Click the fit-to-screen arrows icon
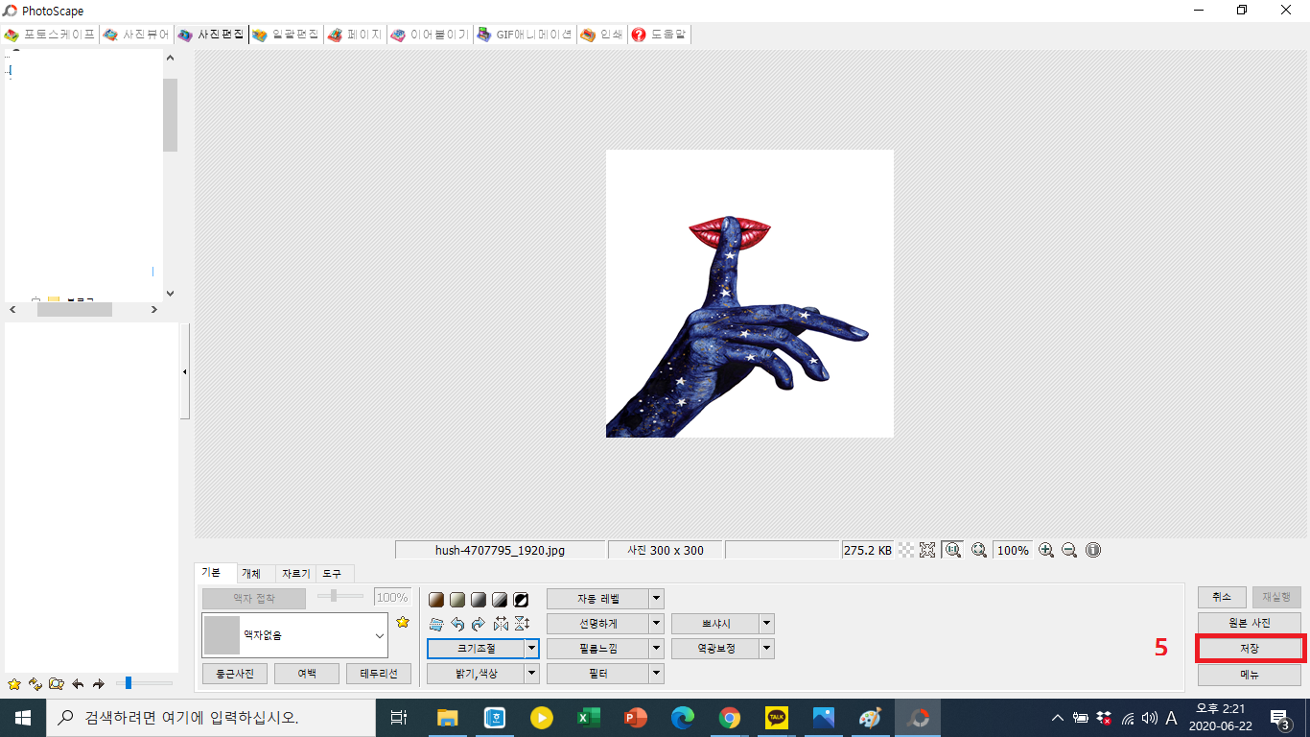 (927, 550)
